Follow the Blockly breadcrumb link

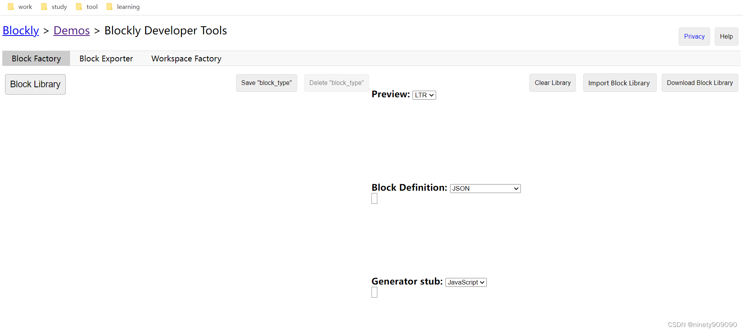click(21, 30)
